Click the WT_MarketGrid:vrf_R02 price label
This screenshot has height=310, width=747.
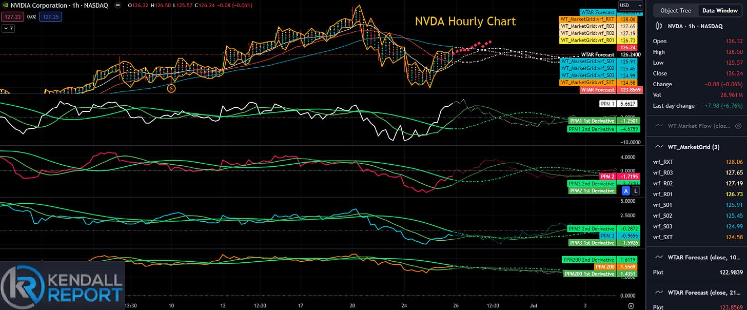(x=587, y=33)
